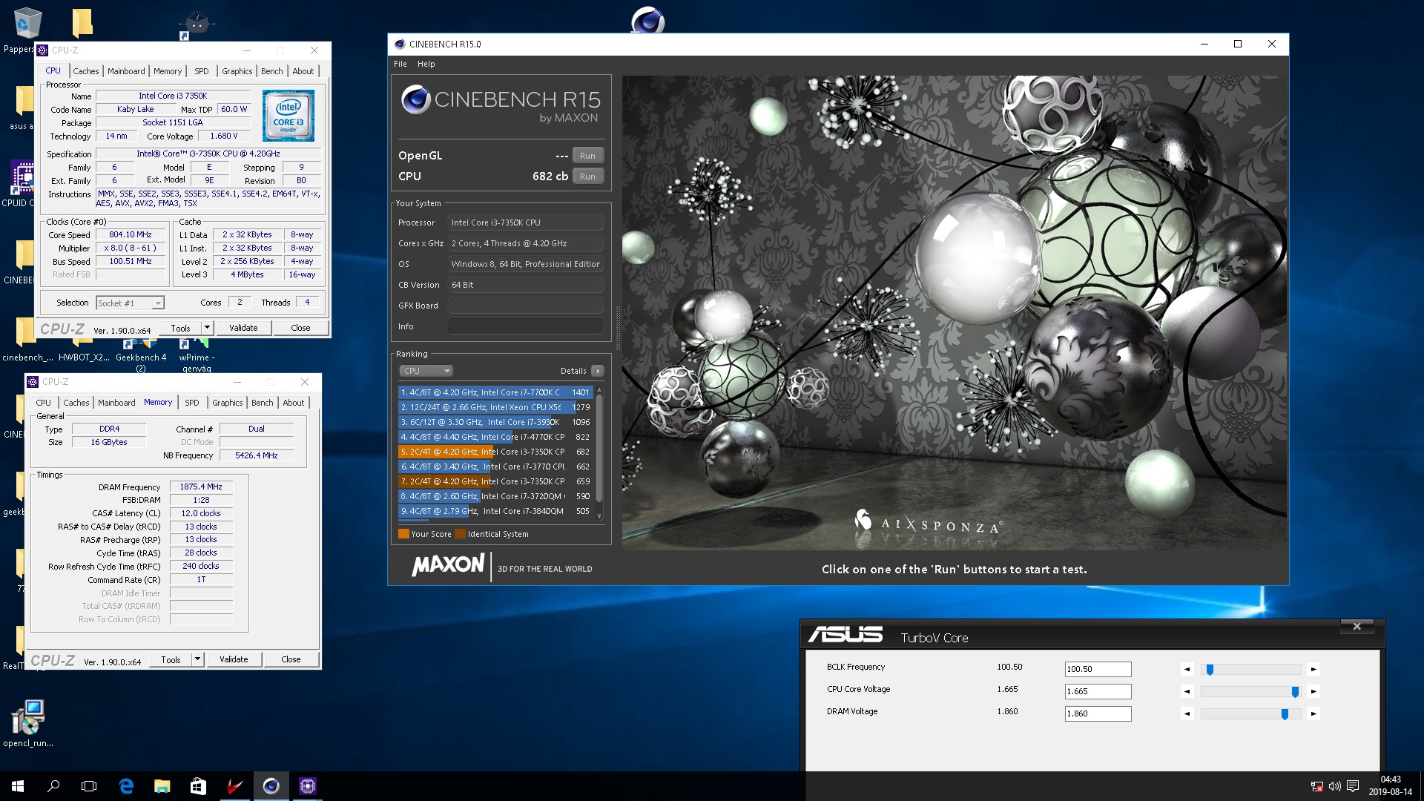The image size is (1424, 801).
Task: Launch Microsoft Edge from taskbar
Action: tap(126, 786)
